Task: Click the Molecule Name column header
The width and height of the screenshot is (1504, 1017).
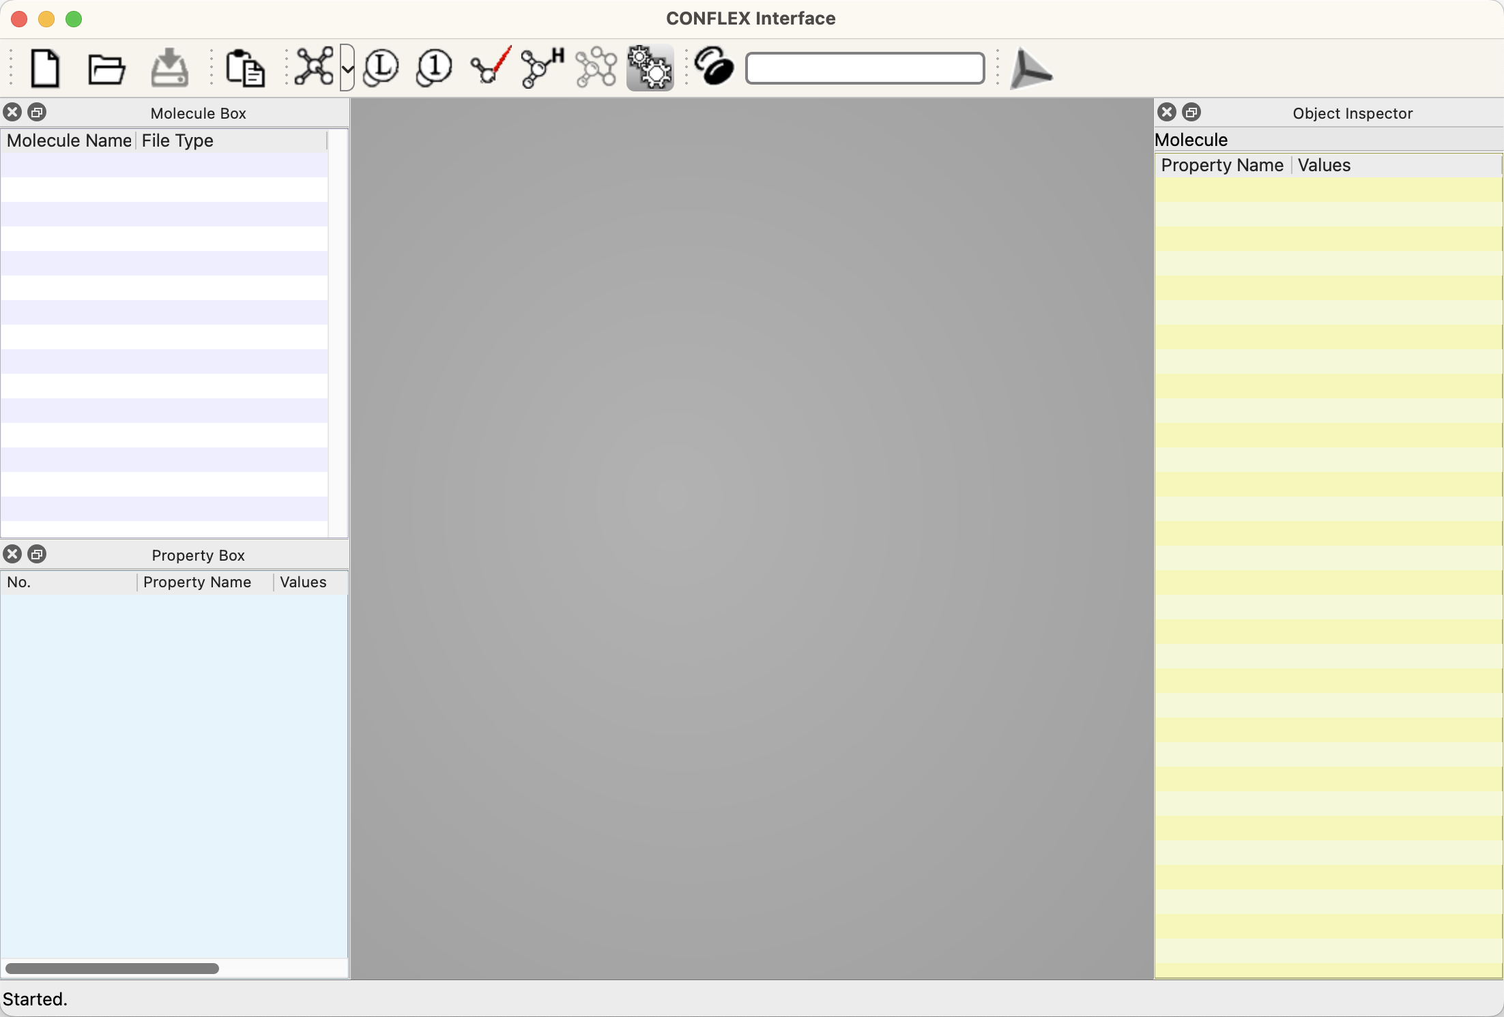Action: [69, 141]
